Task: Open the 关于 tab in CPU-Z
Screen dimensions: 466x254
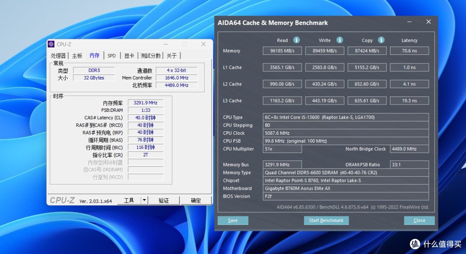Action: (172, 56)
